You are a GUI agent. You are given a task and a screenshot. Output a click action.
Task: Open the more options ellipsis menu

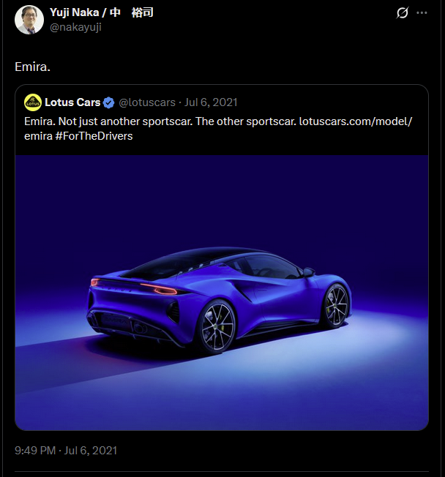422,12
